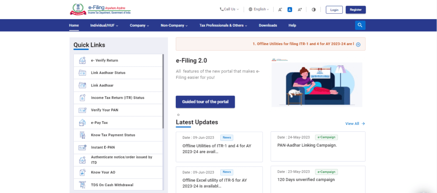Click e-Campaign tag on PAN-Aadhar card
Viewport: 437px width, 193px height.
point(326,137)
